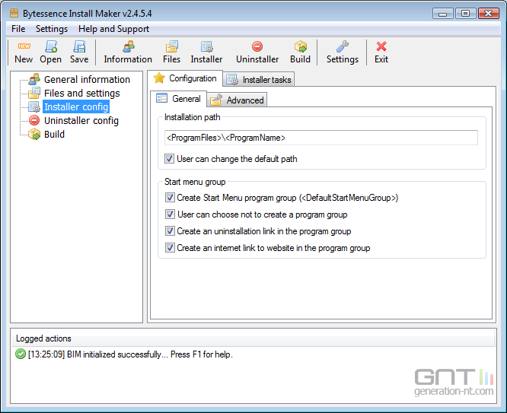Toggle Create Start Menu program group checkbox
This screenshot has height=413, width=507.
click(170, 198)
